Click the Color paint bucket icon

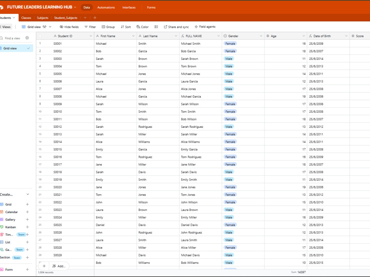click(138, 27)
